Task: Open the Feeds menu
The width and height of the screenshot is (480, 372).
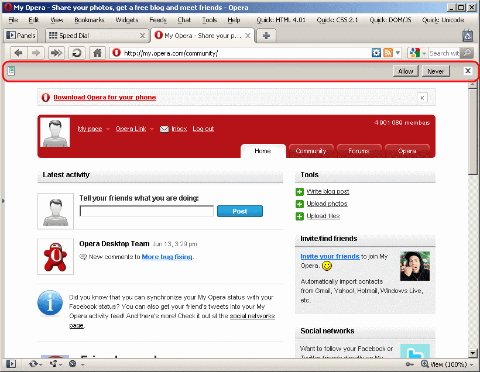Action: pyautogui.click(x=158, y=20)
